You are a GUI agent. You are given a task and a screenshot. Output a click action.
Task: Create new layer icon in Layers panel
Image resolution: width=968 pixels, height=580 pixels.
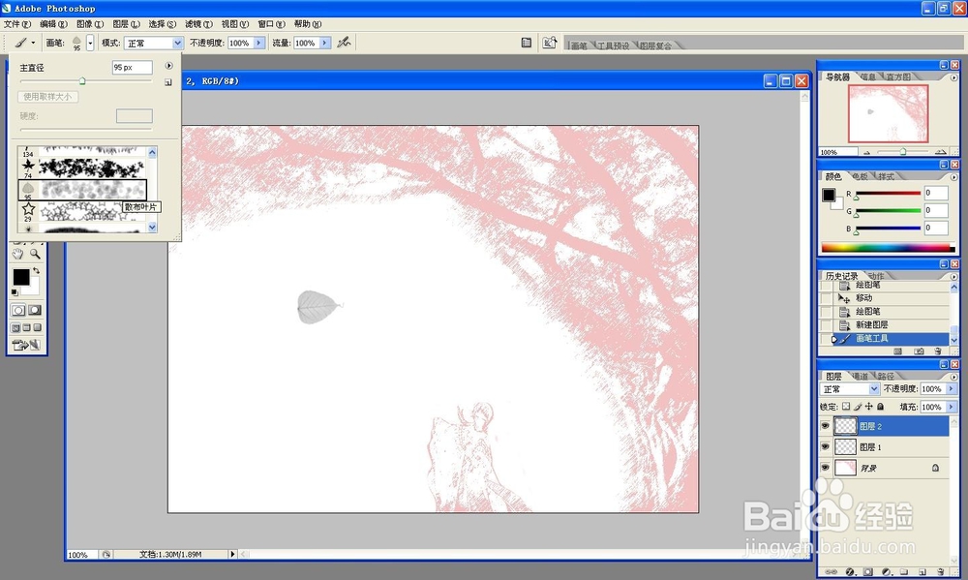click(923, 572)
